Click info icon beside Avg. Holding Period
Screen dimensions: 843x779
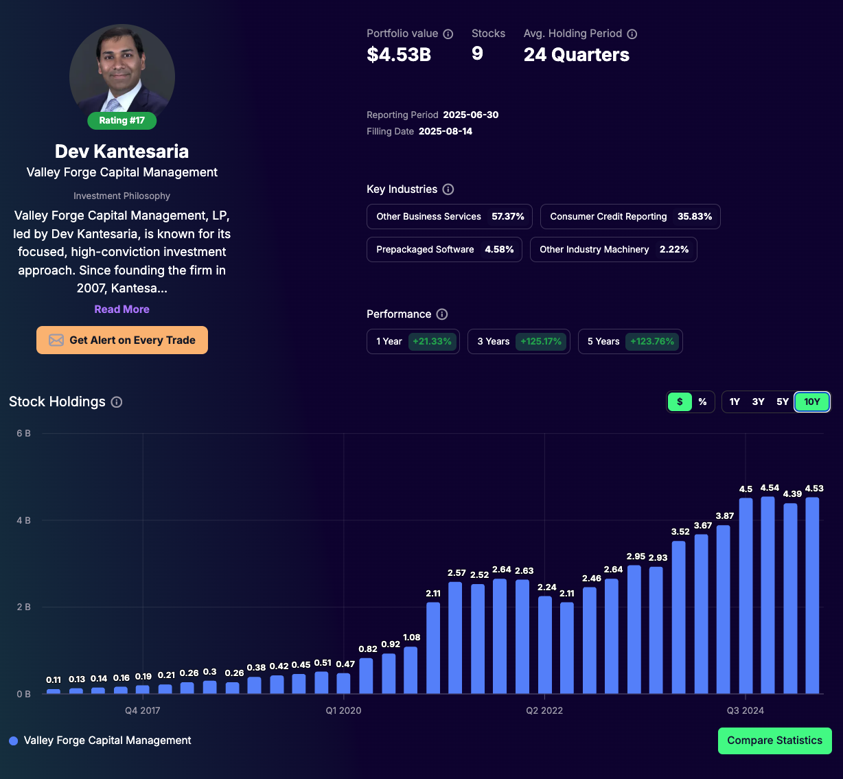(632, 34)
